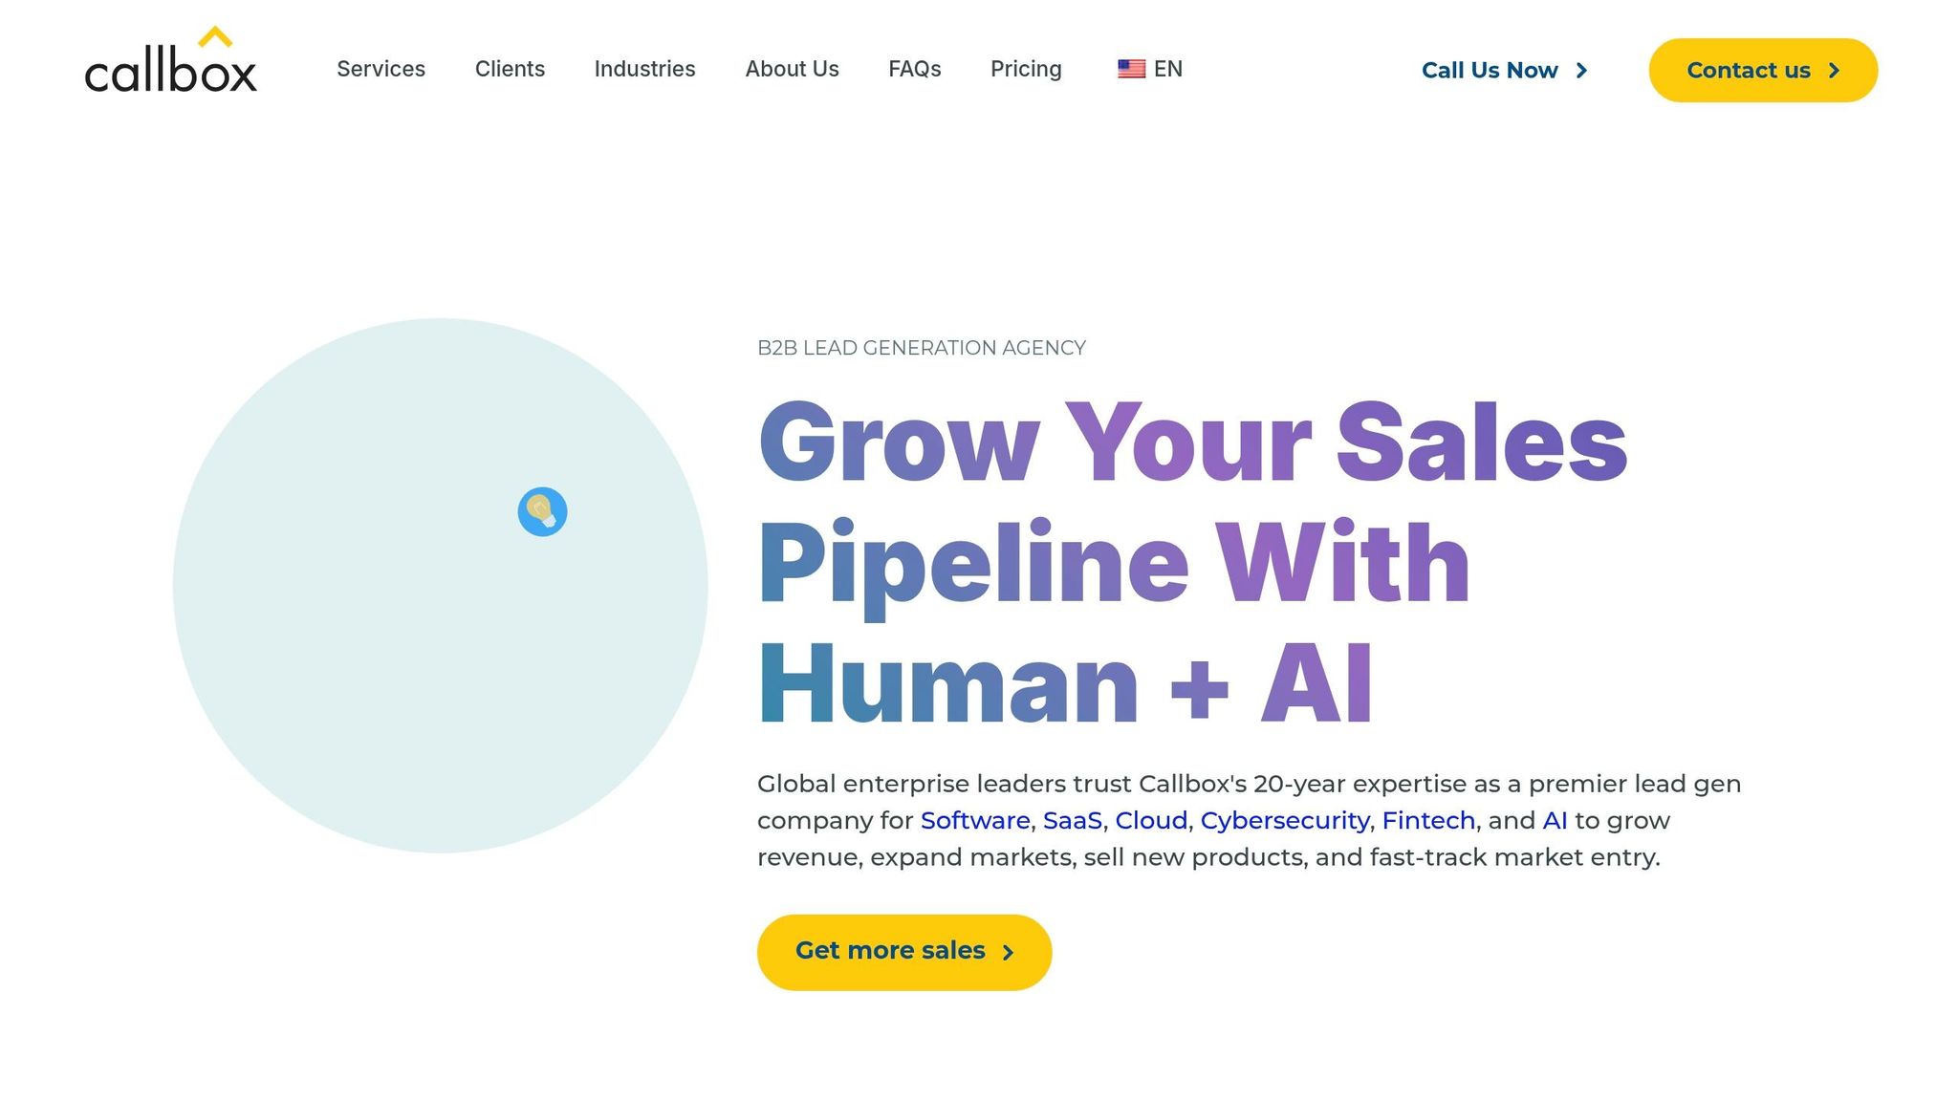The width and height of the screenshot is (1958, 1101).
Task: Expand the About Us menu
Action: point(792,69)
